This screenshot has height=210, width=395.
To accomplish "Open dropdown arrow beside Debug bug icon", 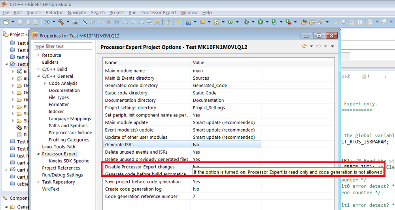I will (253, 22).
